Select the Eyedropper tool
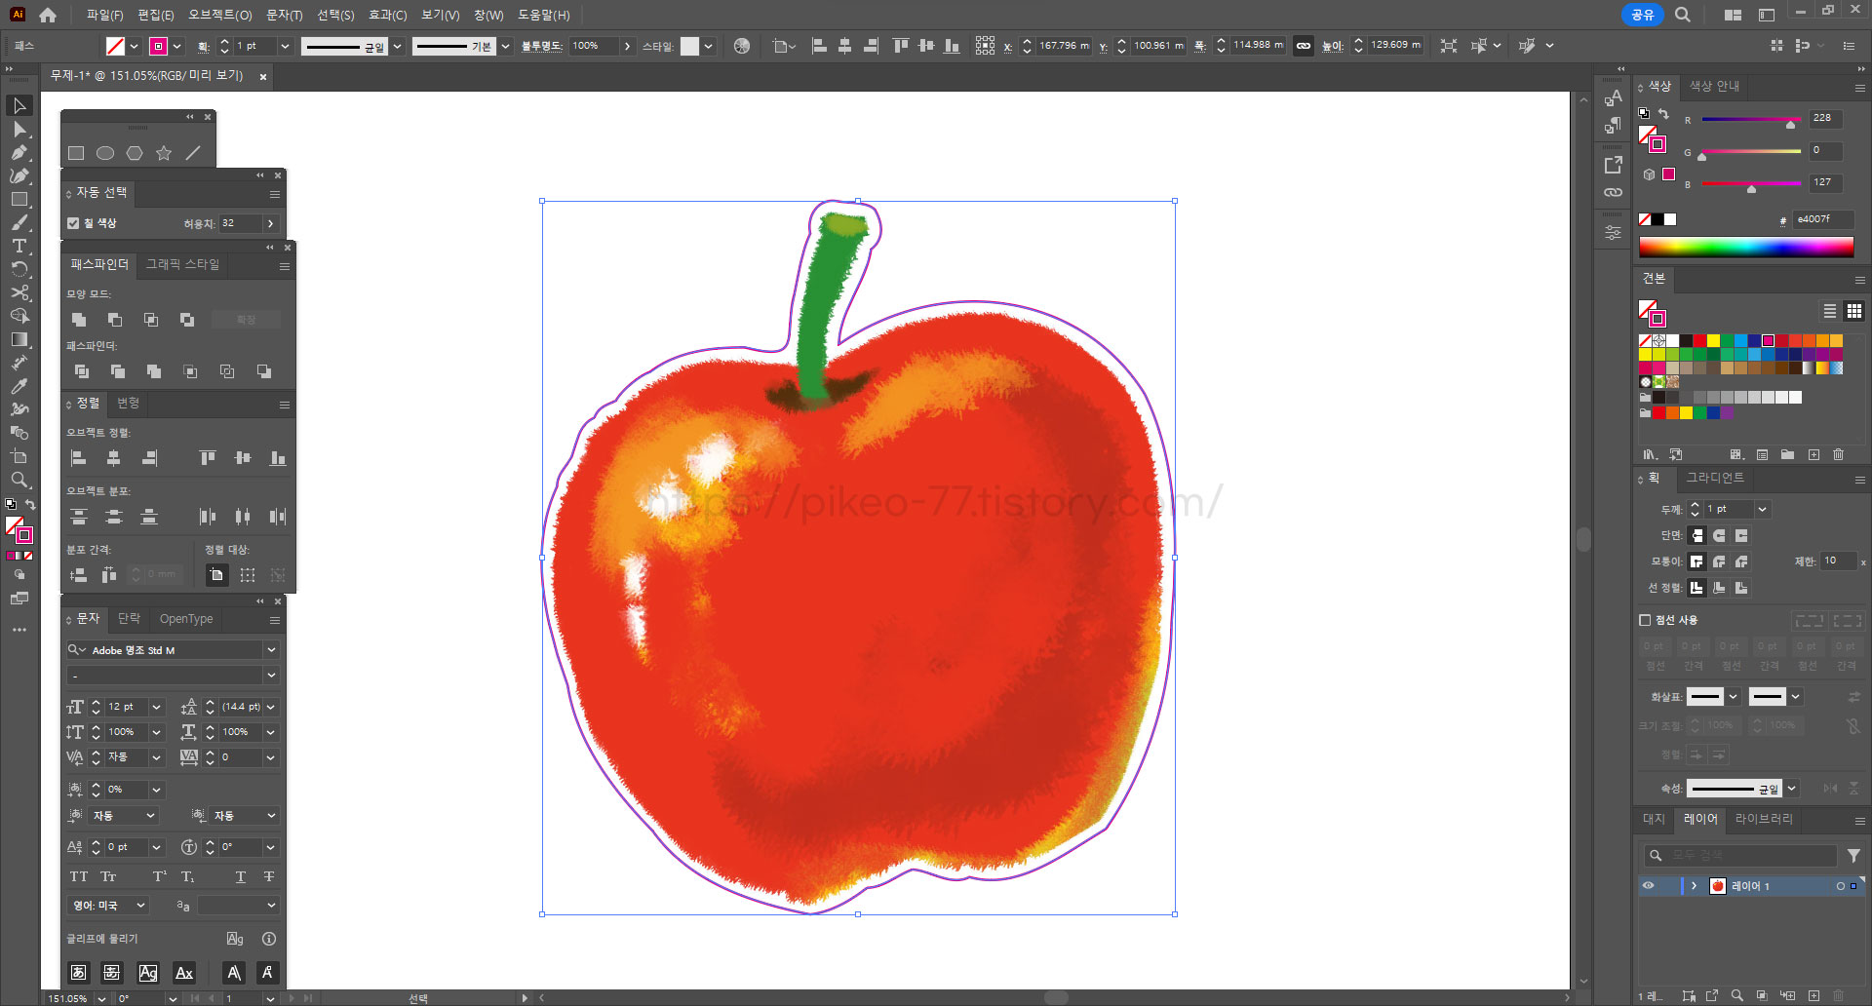The height and width of the screenshot is (1006, 1872). click(x=19, y=386)
